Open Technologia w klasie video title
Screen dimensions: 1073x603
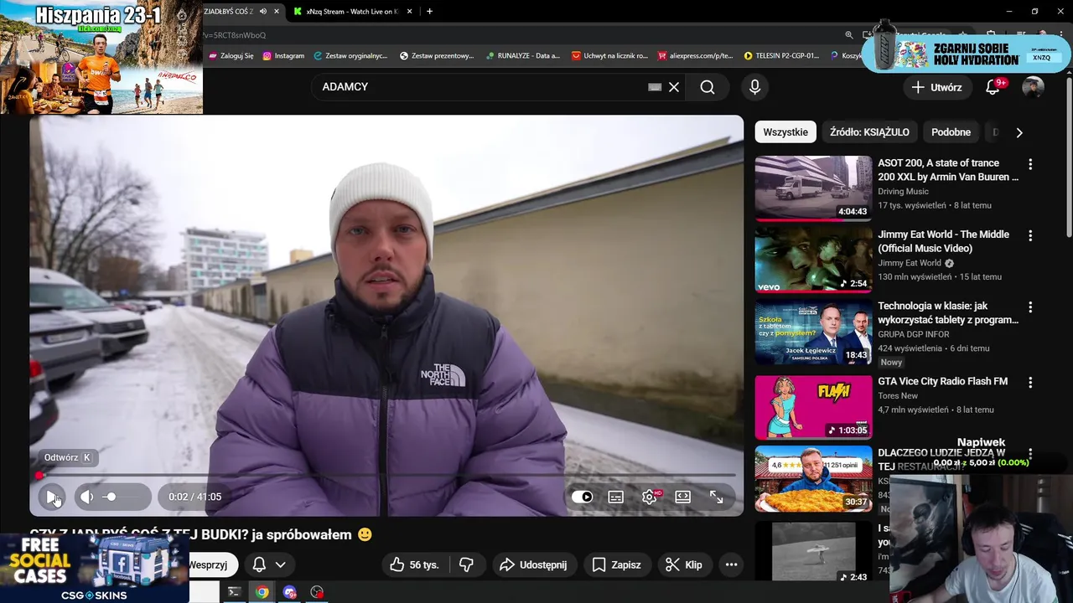tap(948, 313)
